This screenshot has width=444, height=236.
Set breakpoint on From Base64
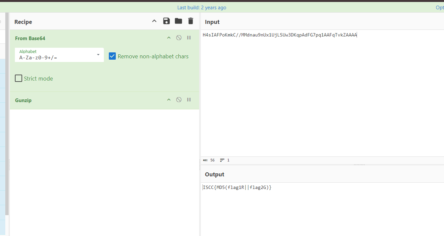[189, 38]
